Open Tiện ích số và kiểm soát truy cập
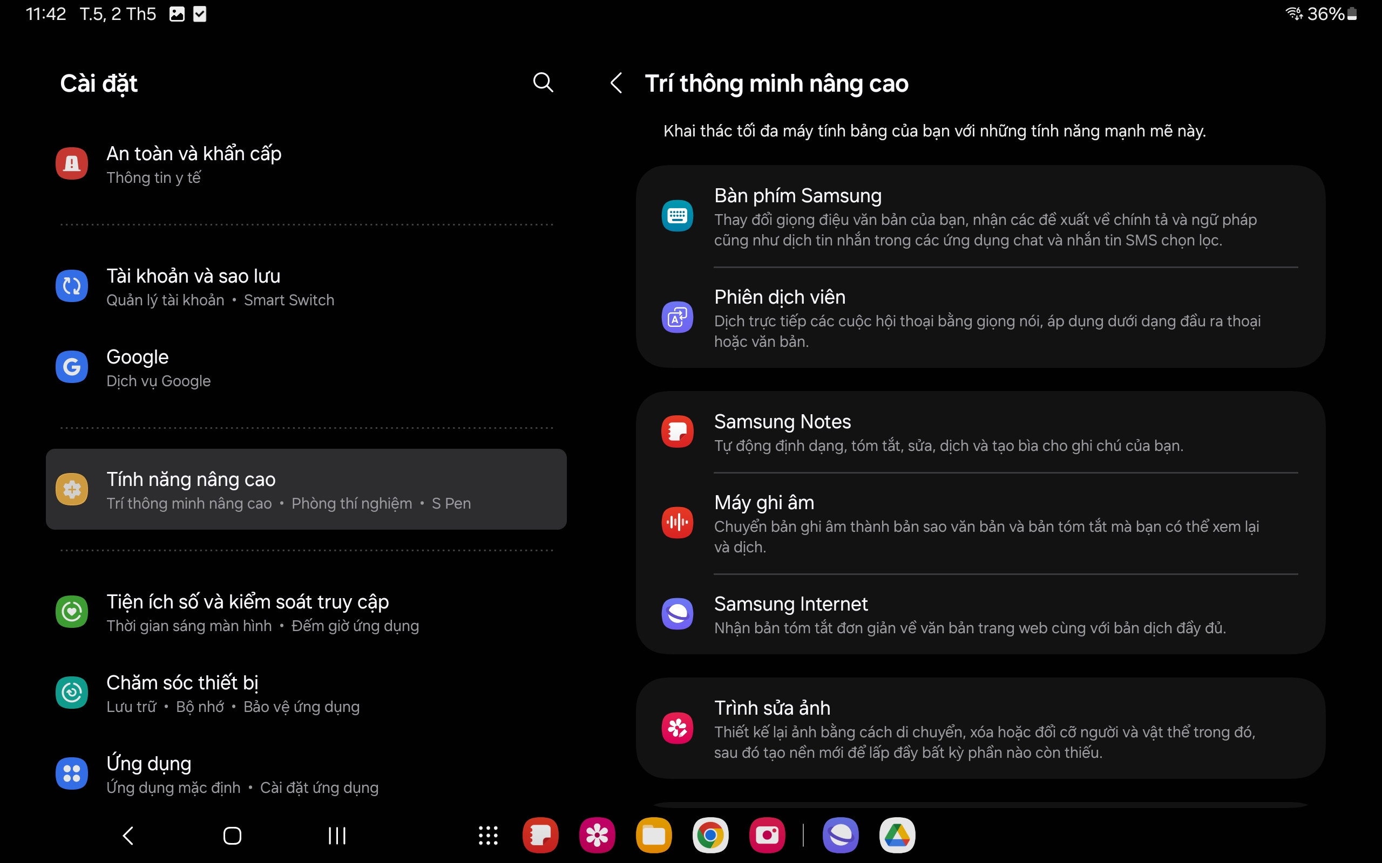The width and height of the screenshot is (1382, 863). [x=306, y=612]
